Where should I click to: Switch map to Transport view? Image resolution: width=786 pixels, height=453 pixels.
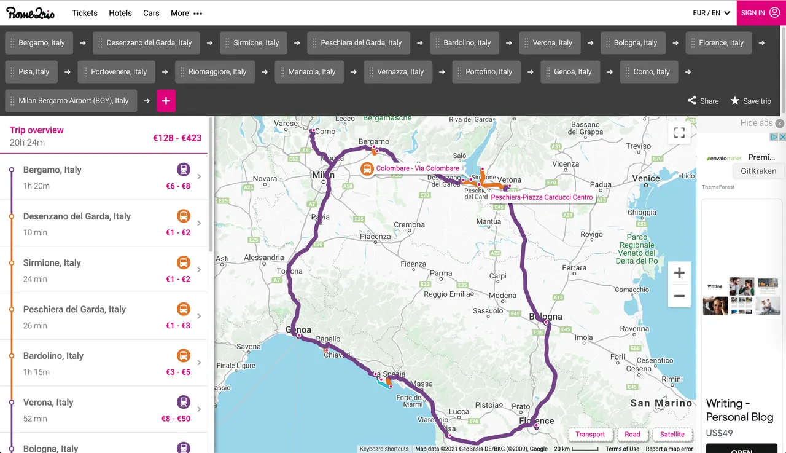coord(590,434)
